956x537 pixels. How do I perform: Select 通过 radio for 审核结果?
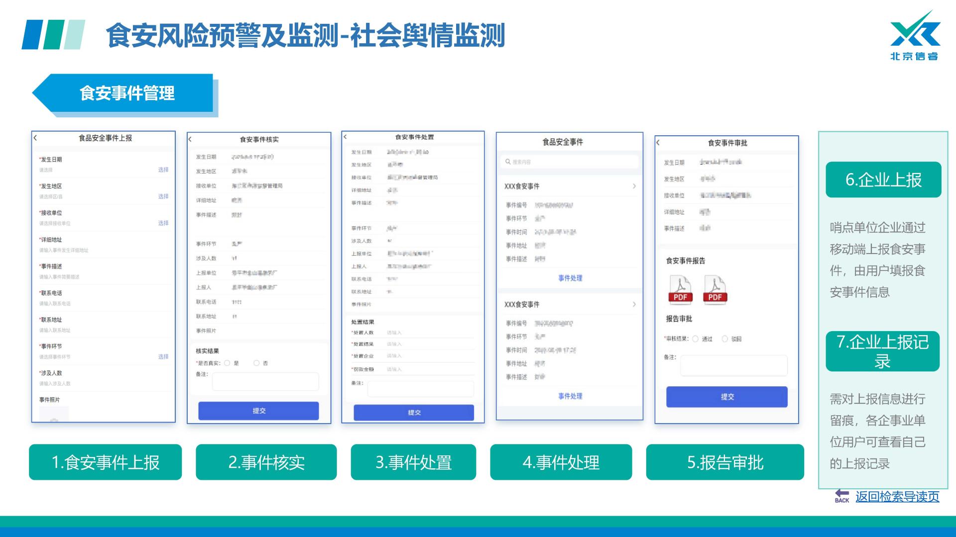[x=696, y=339]
